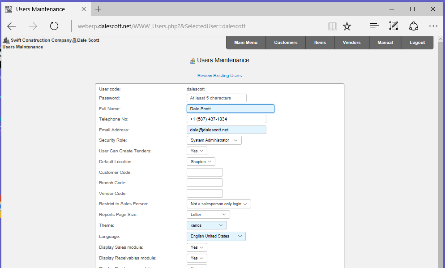Open the Restrict to Sales Person dropdown

click(219, 204)
